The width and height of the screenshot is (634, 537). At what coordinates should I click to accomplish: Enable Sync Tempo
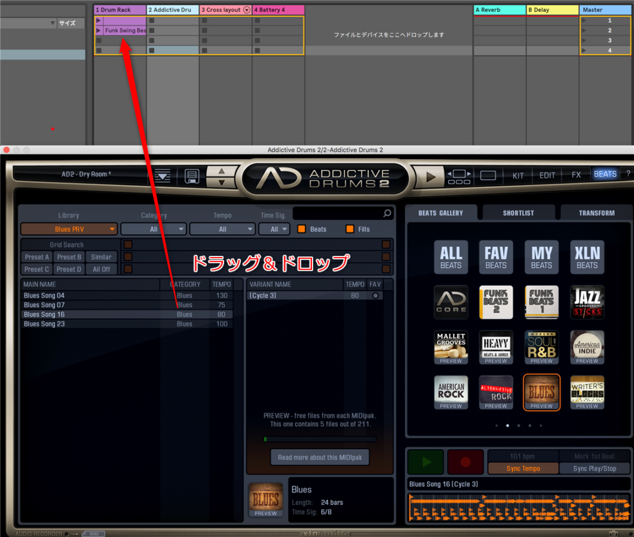523,468
